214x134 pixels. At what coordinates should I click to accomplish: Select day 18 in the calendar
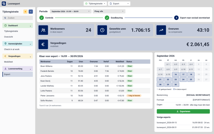(x=191, y=74)
